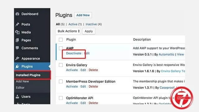Click the red circular watermark logo
Screen dimensions: 199x112
182,98
